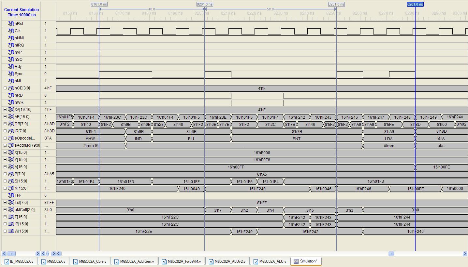Click the nRD signal icon

click(11, 95)
